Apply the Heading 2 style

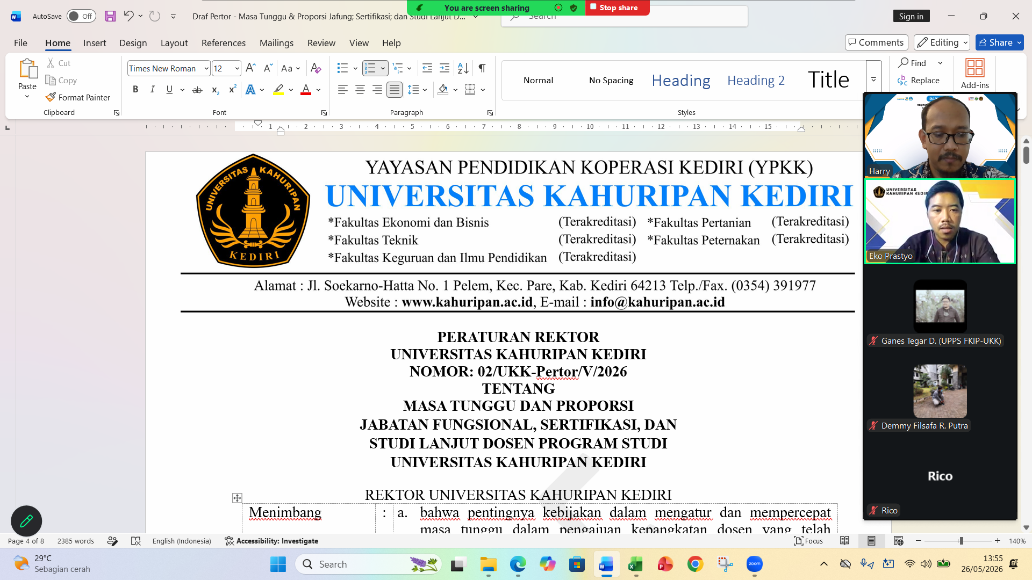pos(756,80)
